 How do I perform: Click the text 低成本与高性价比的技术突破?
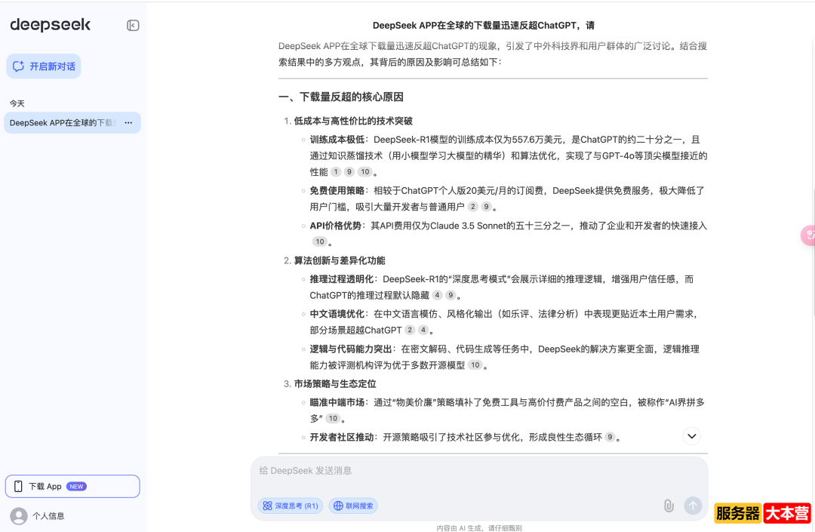[x=353, y=121]
